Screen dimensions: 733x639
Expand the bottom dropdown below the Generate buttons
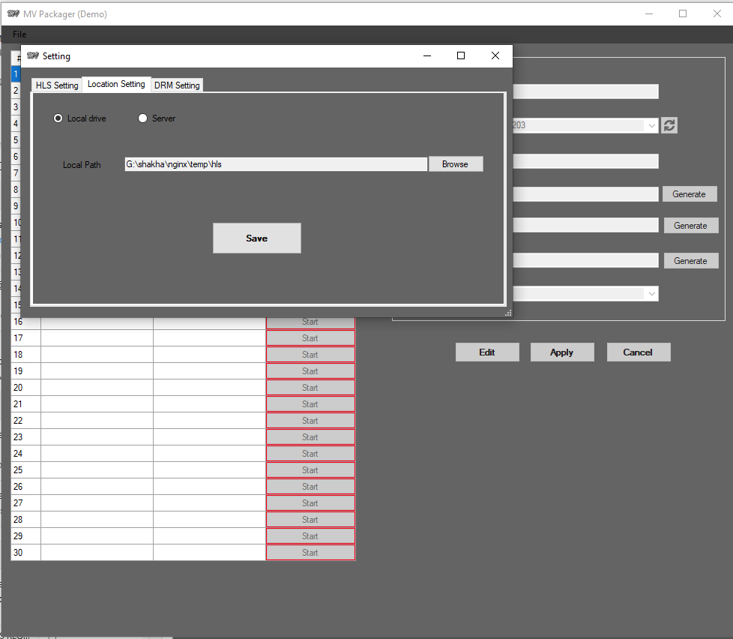651,294
